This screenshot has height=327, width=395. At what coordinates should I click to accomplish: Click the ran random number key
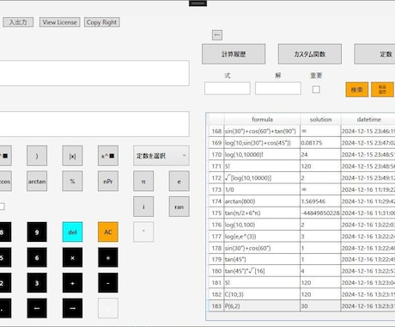click(179, 207)
